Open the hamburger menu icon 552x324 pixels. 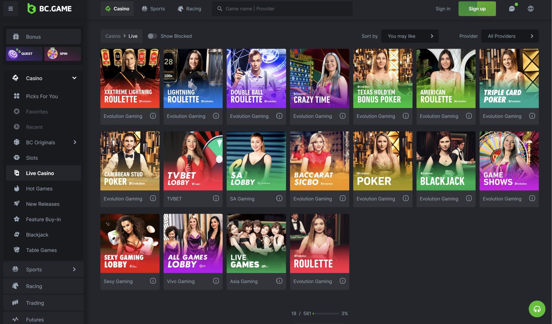[11, 9]
